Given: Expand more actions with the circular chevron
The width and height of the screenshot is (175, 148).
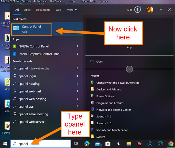Looking at the screenshot, I should pos(129,69).
